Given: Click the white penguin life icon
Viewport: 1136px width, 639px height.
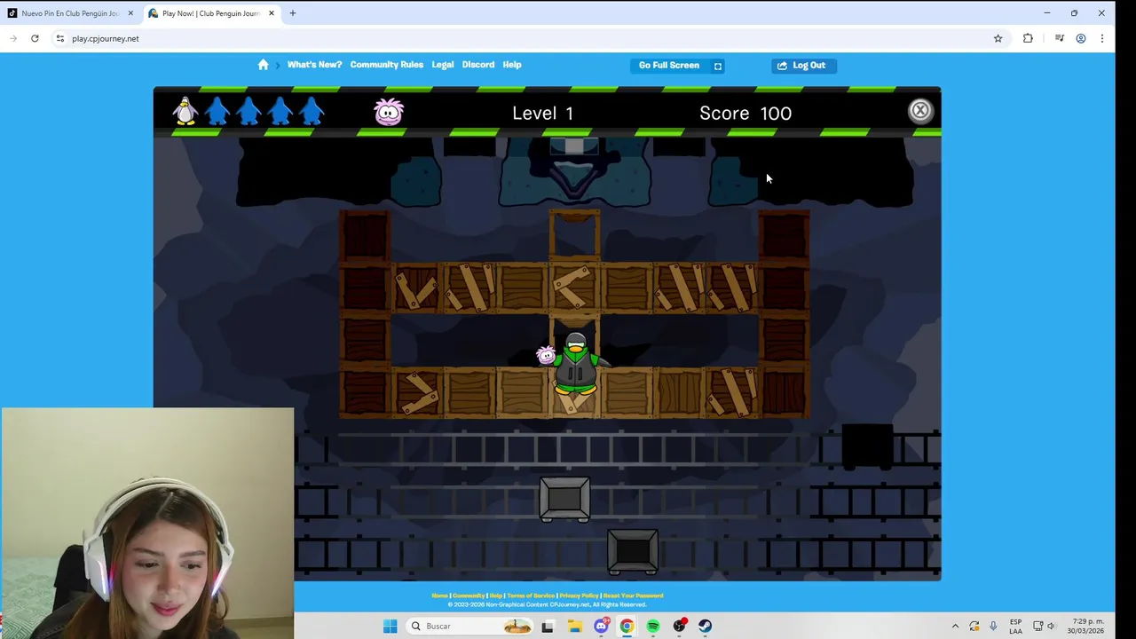Looking at the screenshot, I should pyautogui.click(x=185, y=111).
